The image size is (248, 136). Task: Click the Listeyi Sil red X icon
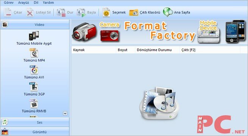30,12
